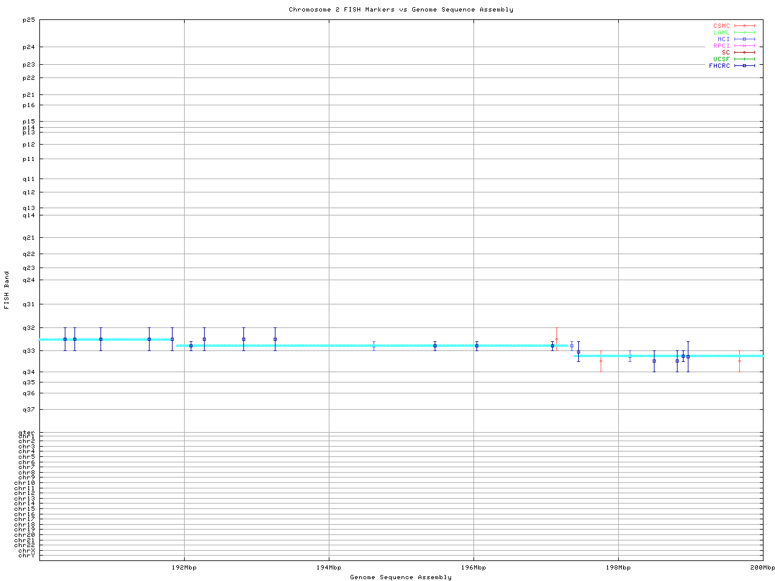Click the FISH Band axis title

click(7, 290)
